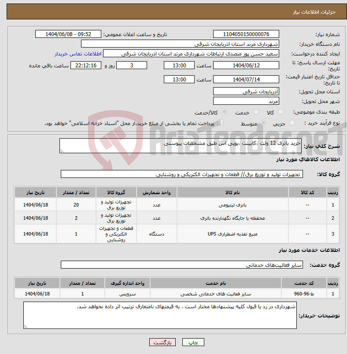
Task: Click the remaining time 22:12:16 field
Action: click(x=86, y=66)
